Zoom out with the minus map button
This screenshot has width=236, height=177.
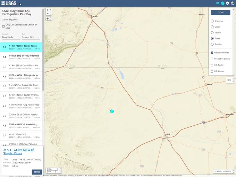[x=48, y=14]
